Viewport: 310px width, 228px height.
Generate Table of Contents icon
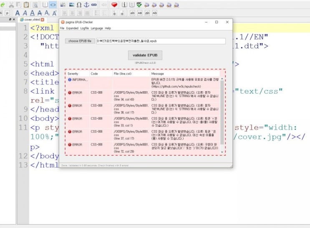point(132,5)
